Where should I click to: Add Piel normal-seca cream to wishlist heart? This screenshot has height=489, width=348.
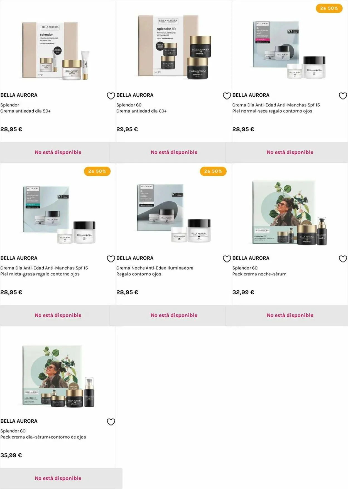point(343,96)
